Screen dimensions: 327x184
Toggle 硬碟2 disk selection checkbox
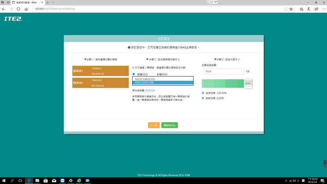click(x=75, y=83)
